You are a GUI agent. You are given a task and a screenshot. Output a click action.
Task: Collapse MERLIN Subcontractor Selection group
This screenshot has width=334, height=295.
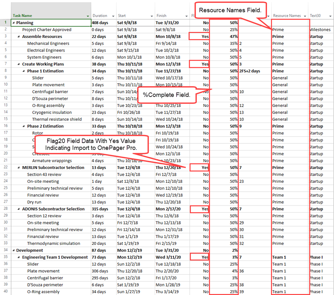19,168
